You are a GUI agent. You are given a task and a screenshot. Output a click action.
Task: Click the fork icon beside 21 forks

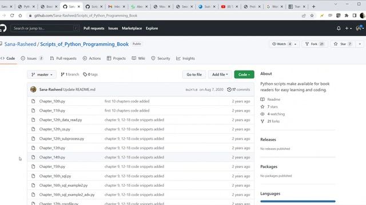(x=262, y=121)
